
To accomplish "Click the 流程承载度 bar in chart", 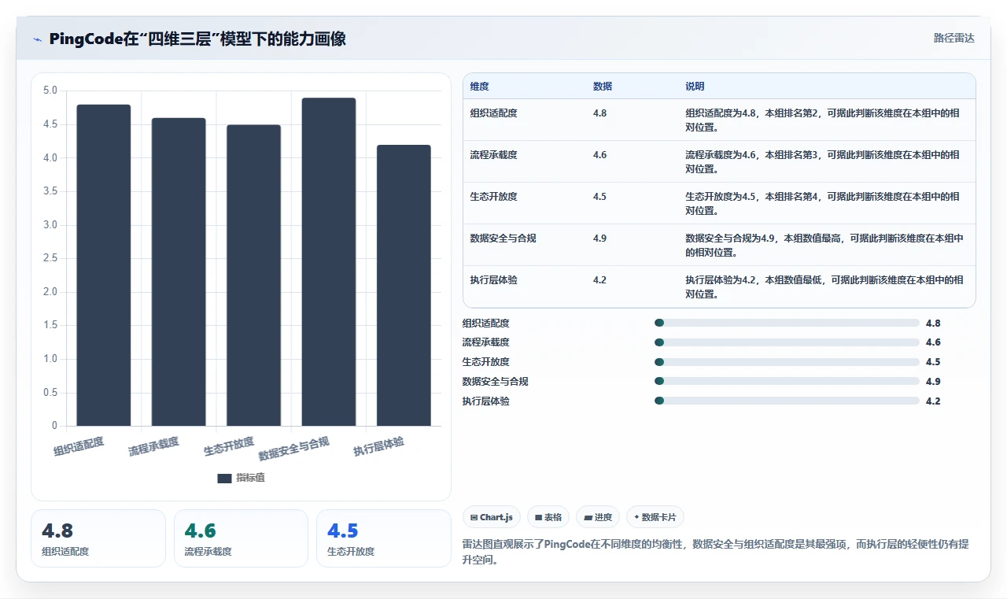I will 179,272.
